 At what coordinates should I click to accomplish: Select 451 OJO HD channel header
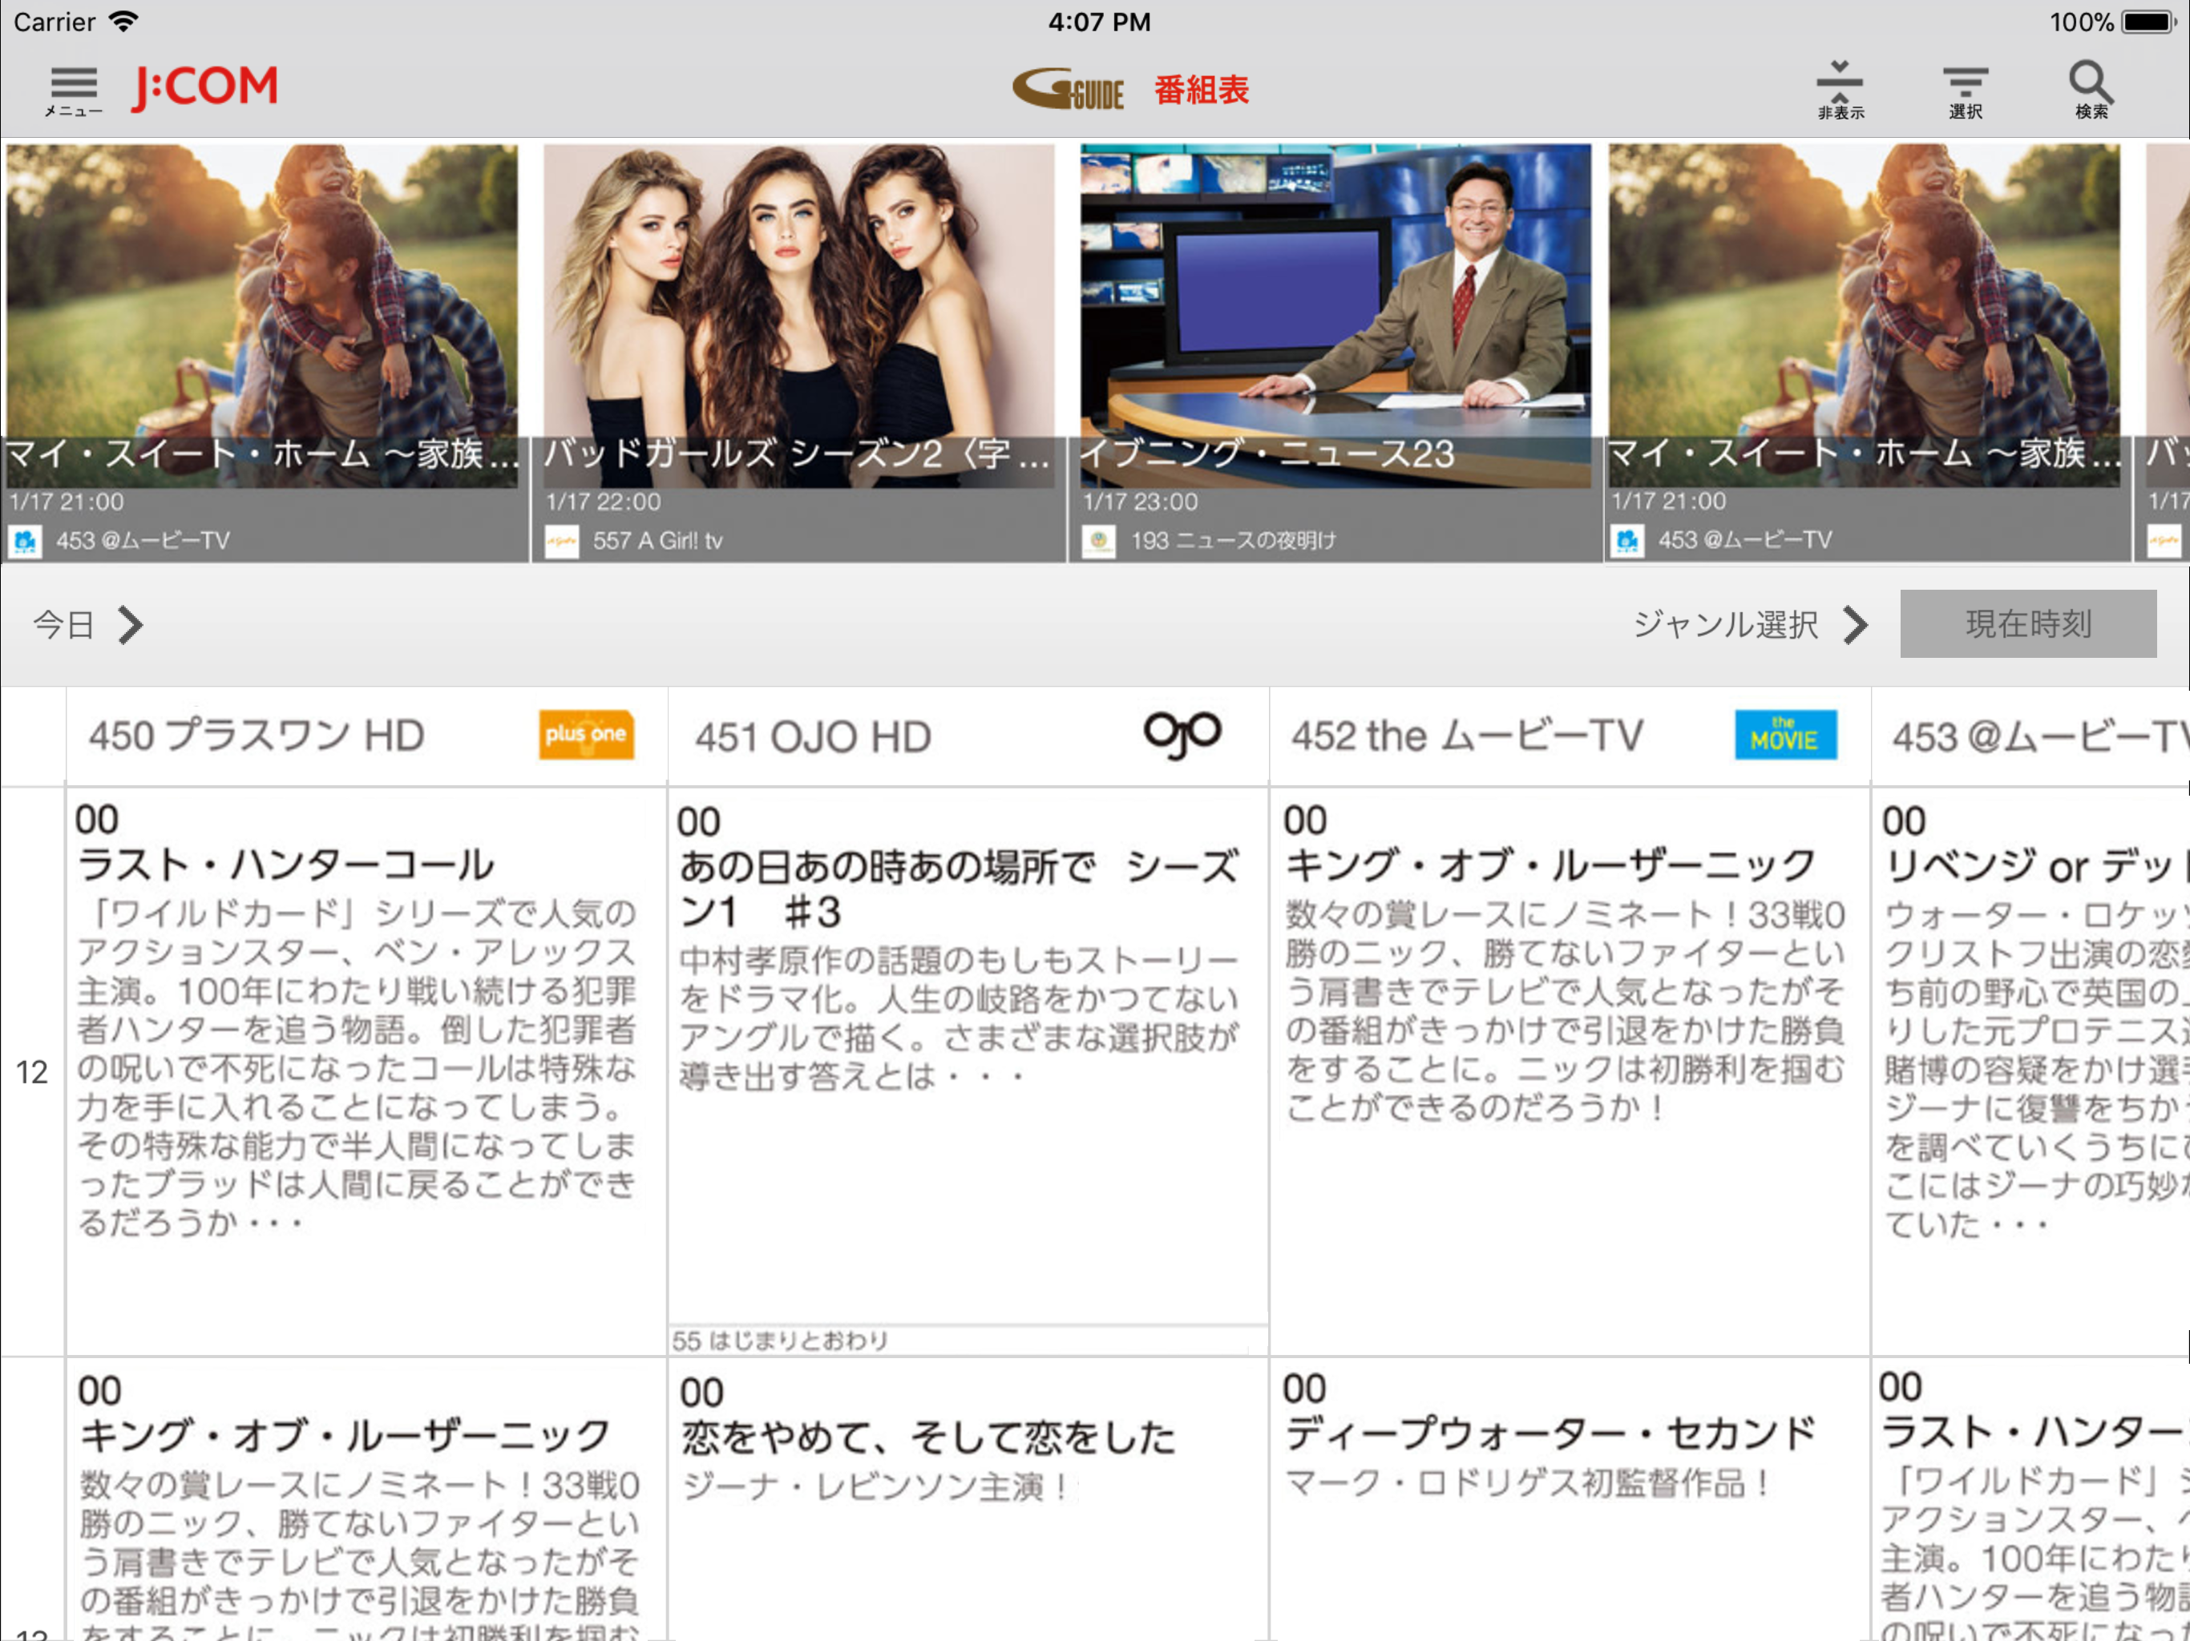[x=813, y=737]
